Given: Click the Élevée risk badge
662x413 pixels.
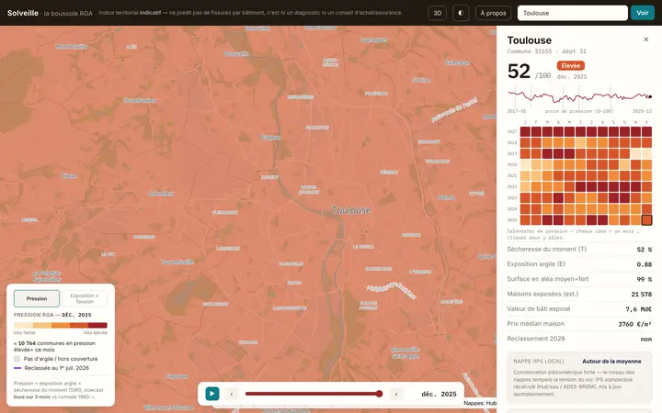Looking at the screenshot, I should [571, 66].
